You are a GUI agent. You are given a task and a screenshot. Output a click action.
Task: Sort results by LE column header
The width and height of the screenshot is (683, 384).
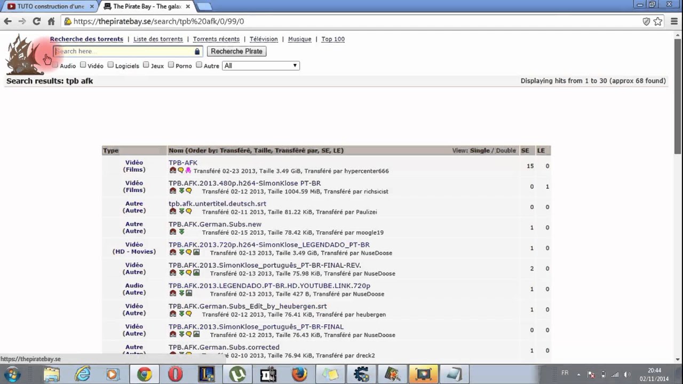coord(541,150)
